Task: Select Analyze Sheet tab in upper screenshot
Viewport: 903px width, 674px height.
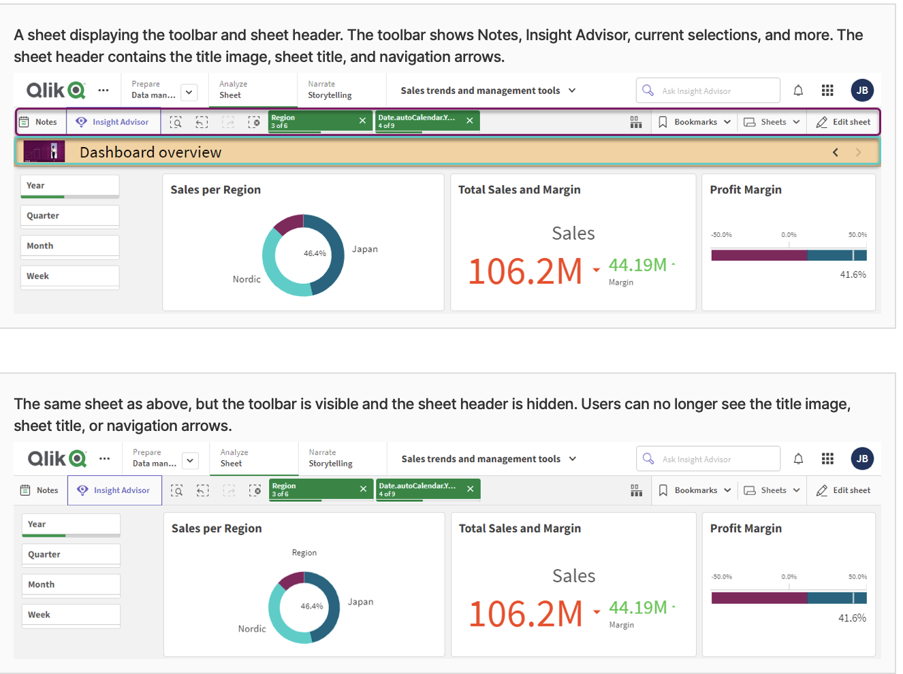Action: pyautogui.click(x=253, y=90)
